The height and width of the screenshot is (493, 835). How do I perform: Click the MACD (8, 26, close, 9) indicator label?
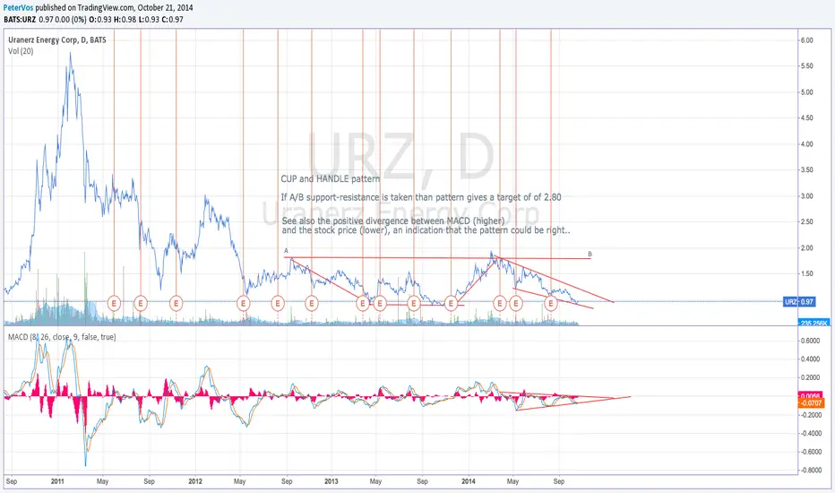click(62, 337)
